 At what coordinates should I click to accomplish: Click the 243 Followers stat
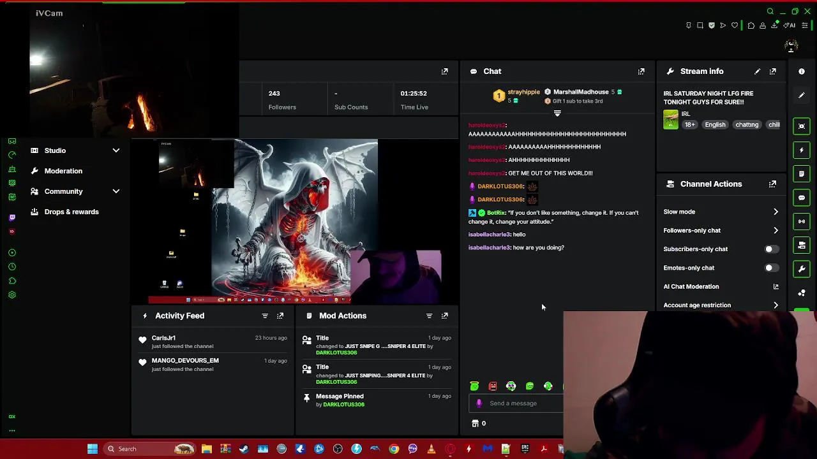coord(282,100)
